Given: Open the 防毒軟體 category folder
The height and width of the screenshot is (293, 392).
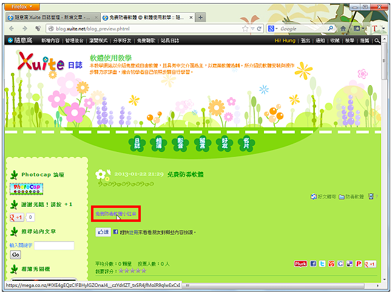Looking at the screenshot, I should [351, 197].
